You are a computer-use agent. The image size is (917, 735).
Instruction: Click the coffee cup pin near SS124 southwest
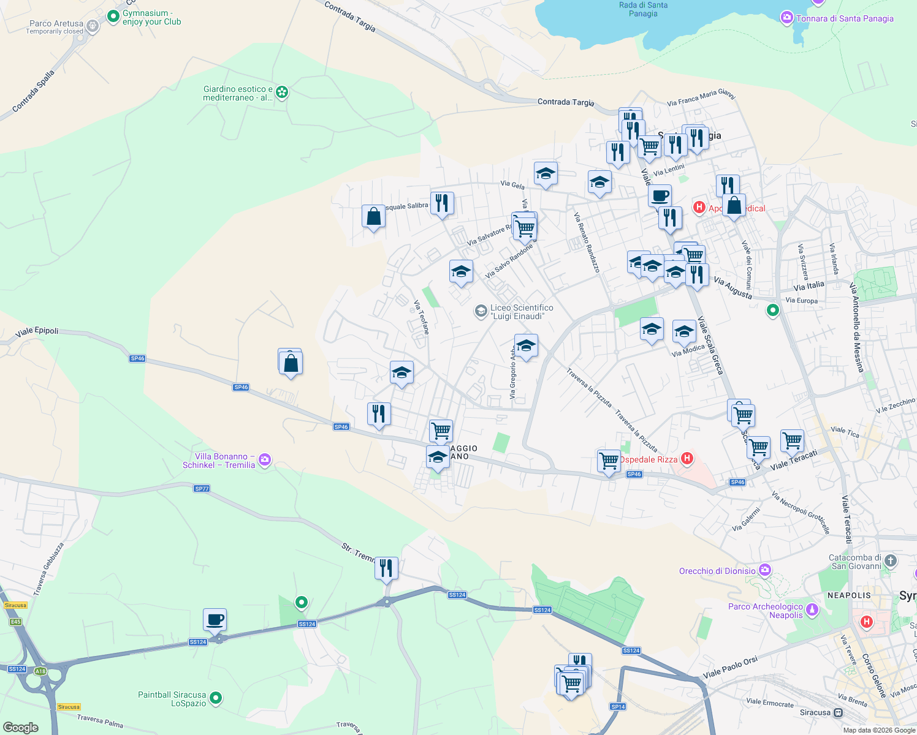tap(215, 619)
